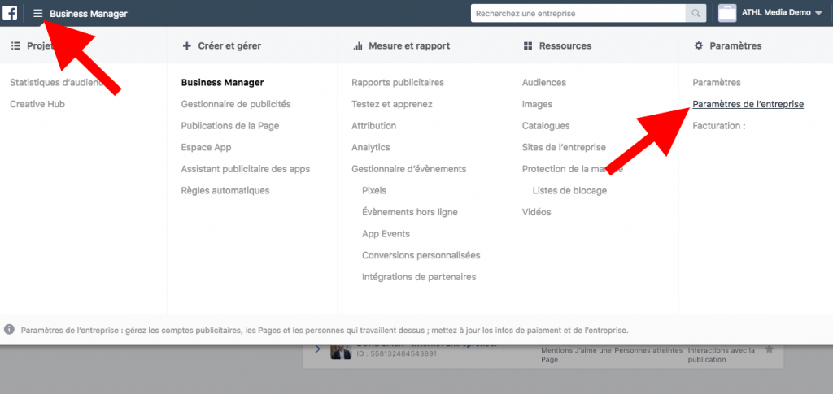The height and width of the screenshot is (394, 833).
Task: Focus the Recherchez une entreprise search field
Action: coord(578,13)
